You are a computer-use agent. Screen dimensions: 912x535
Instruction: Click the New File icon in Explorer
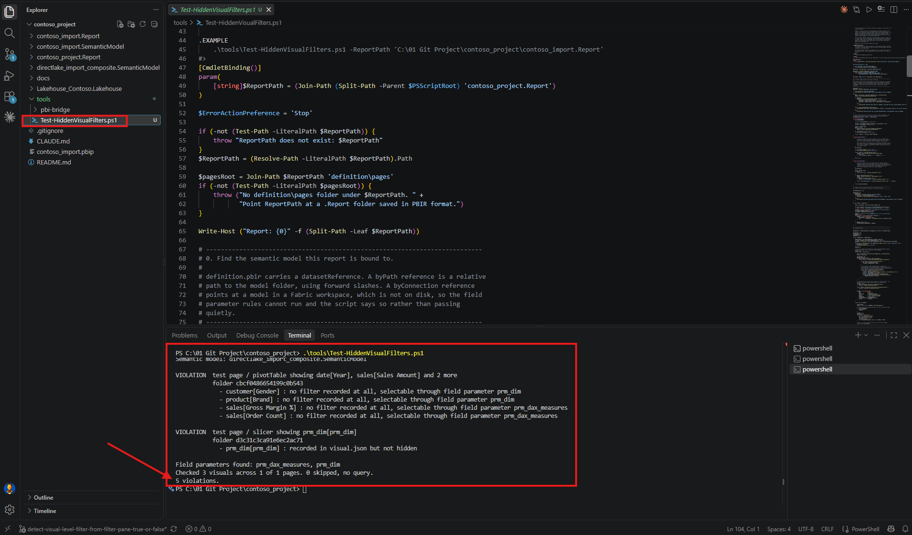coord(120,24)
